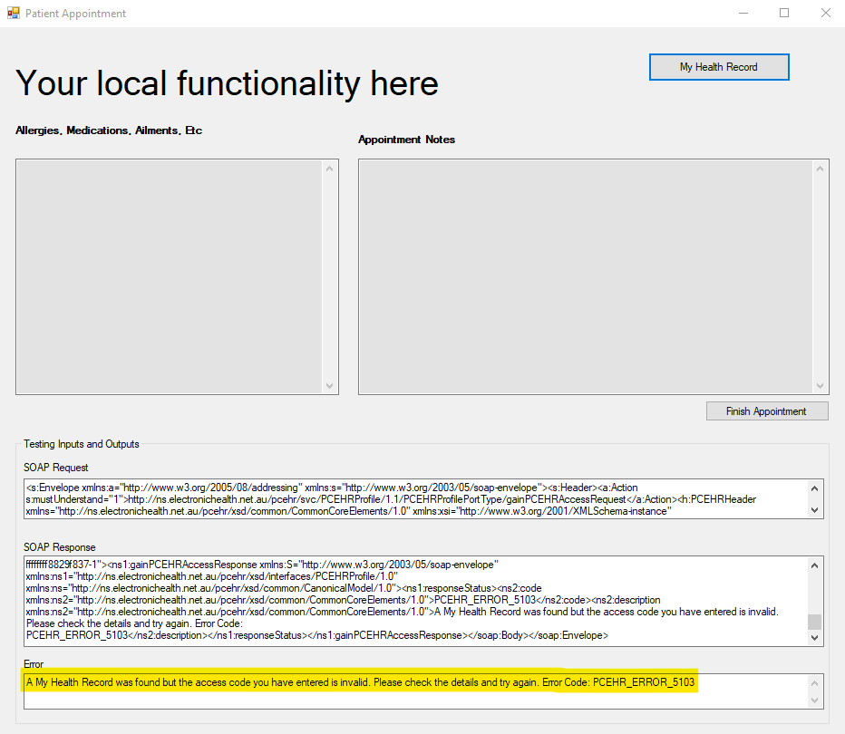Click the Patient Appointment window title

pos(78,13)
